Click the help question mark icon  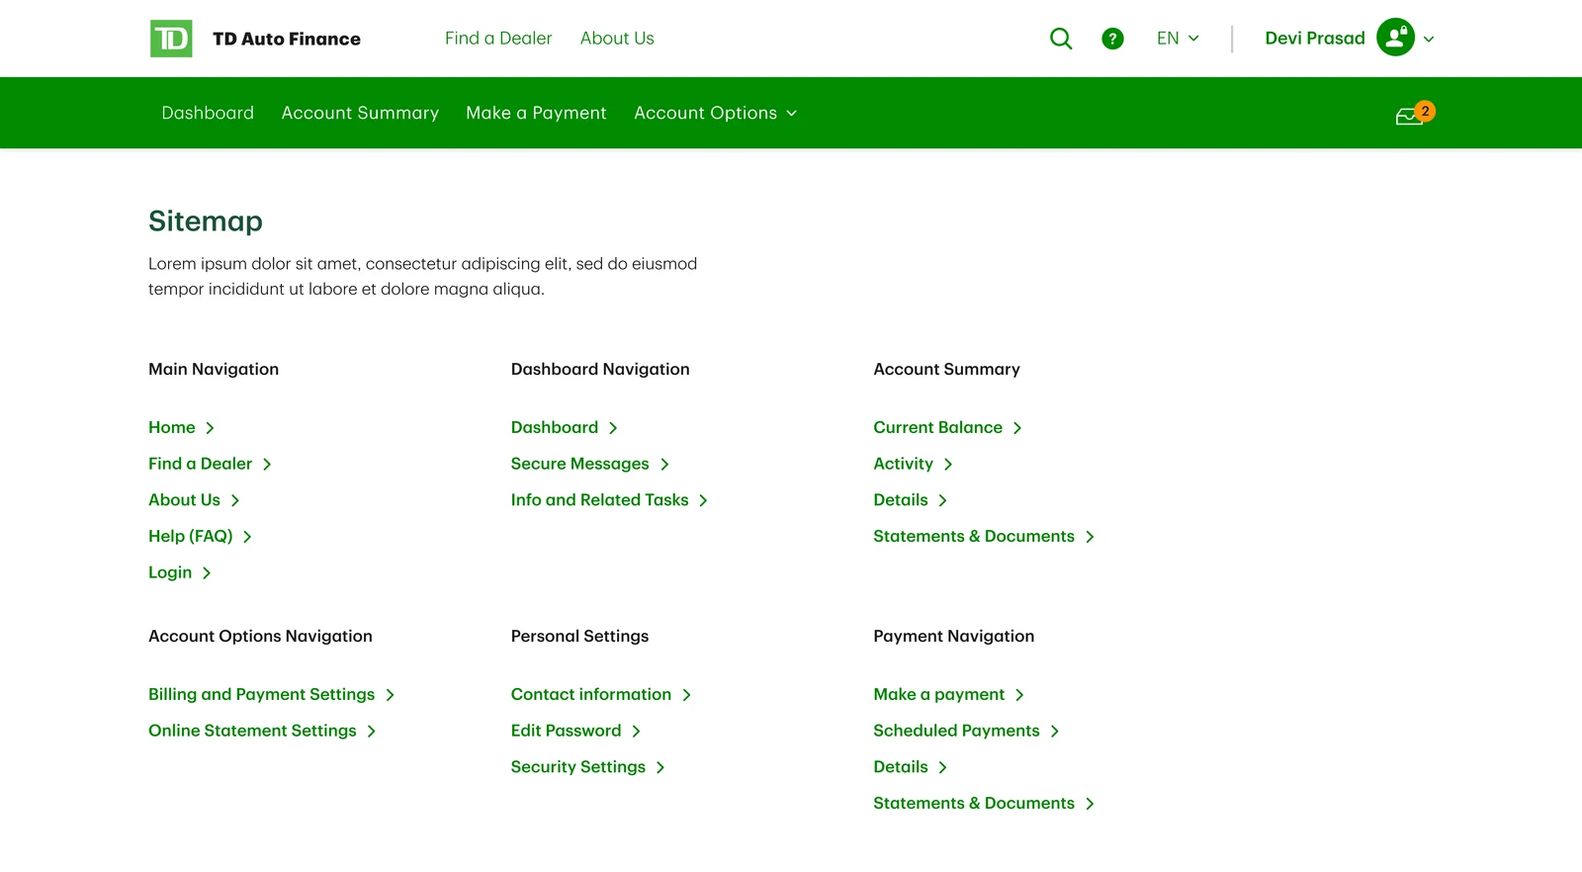[1112, 39]
